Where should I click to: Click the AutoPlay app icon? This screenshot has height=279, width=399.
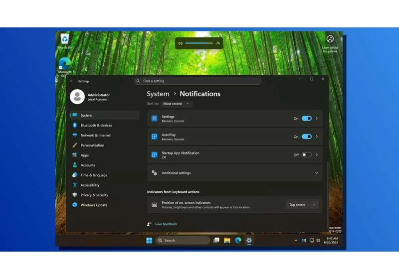click(154, 137)
